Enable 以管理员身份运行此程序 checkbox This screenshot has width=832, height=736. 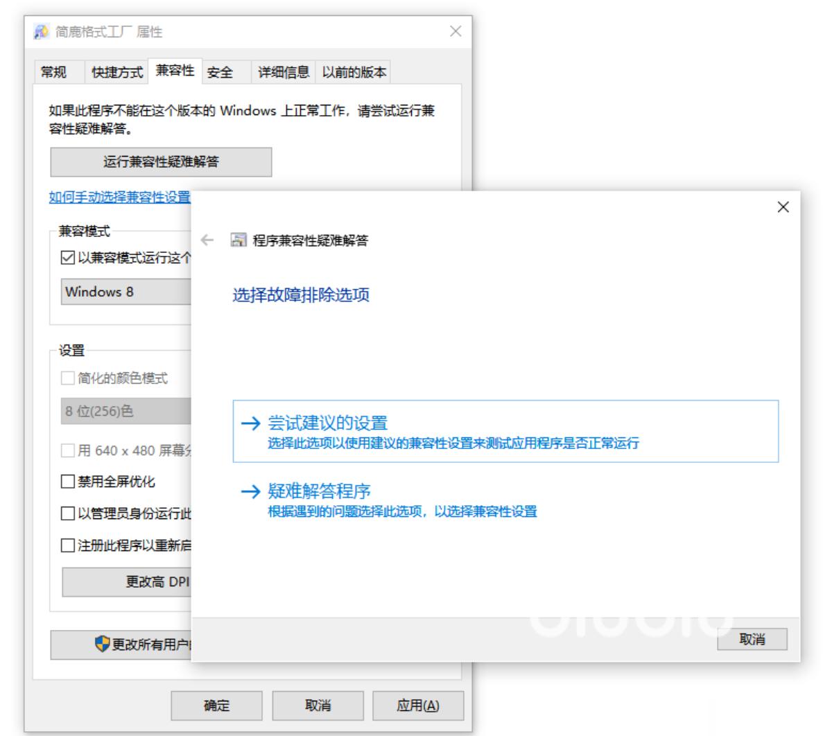(x=68, y=514)
